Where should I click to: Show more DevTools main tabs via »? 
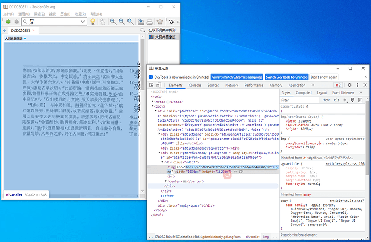[312, 85]
